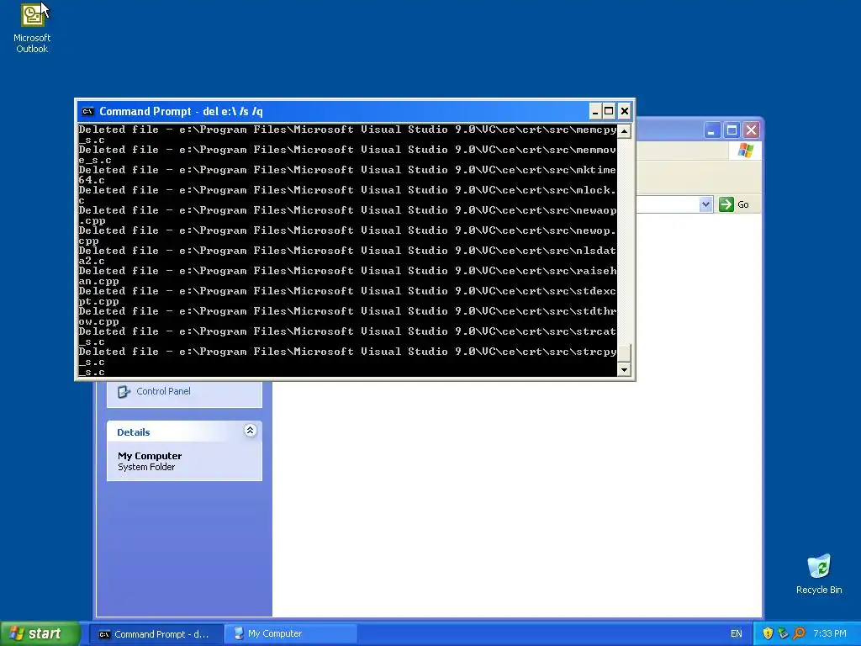Click the Details panel header text
861x646 pixels.
tap(134, 432)
